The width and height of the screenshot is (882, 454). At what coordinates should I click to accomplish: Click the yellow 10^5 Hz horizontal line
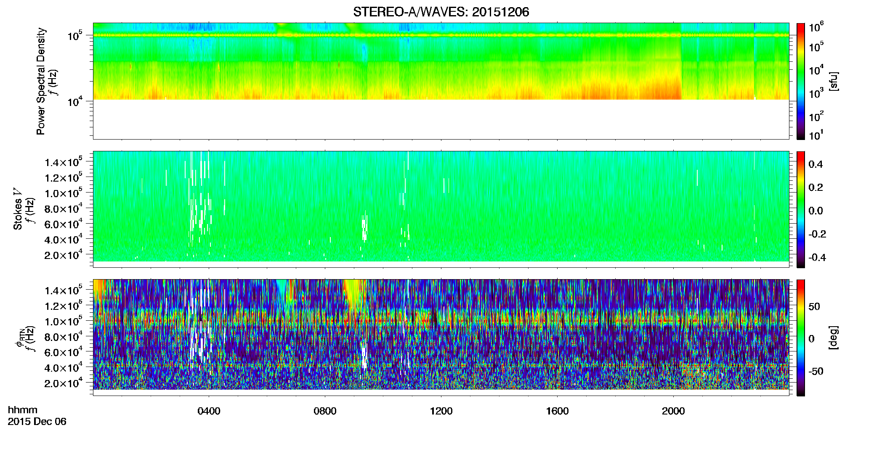(441, 35)
